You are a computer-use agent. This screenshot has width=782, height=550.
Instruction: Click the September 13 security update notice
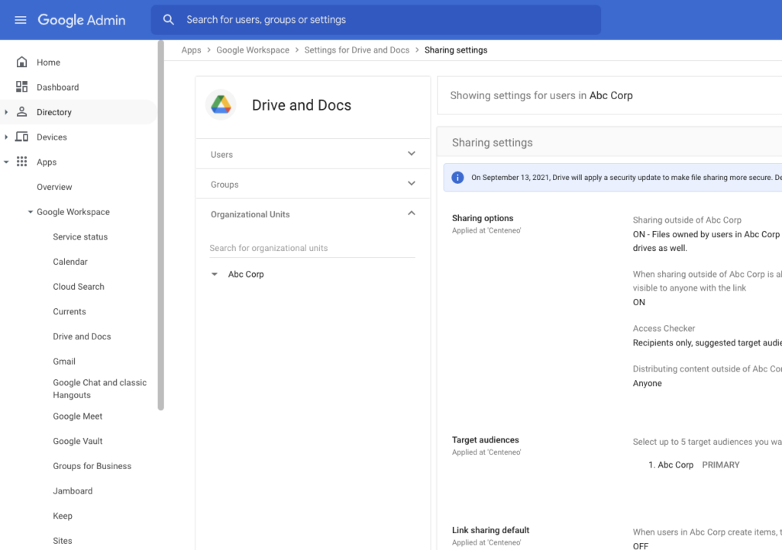point(612,177)
